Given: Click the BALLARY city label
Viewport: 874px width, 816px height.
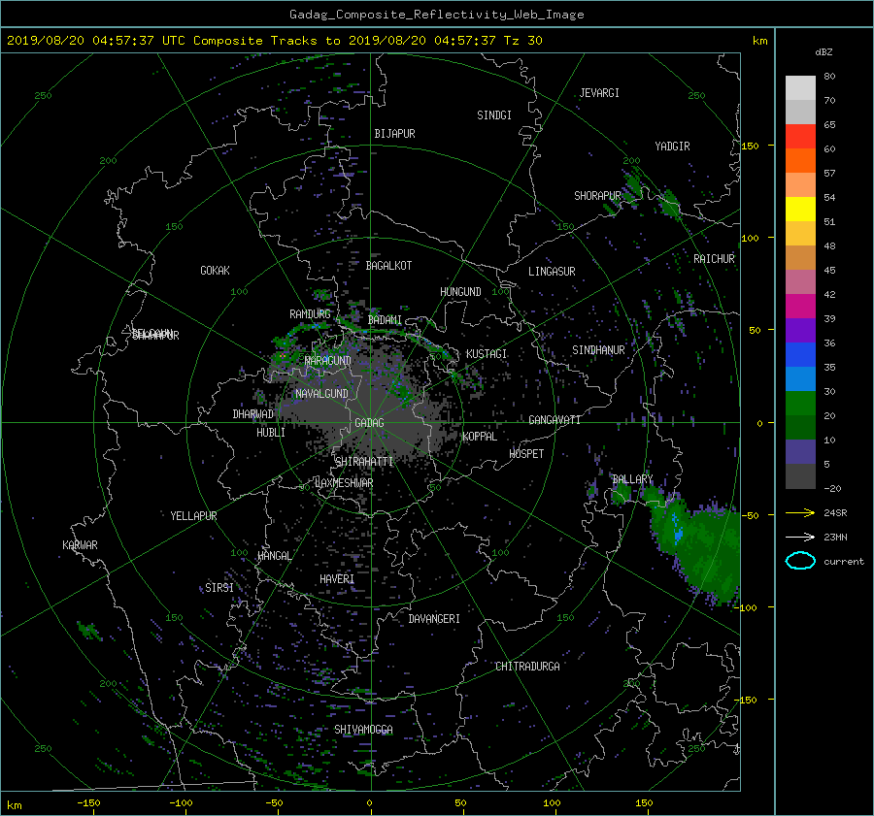Looking at the screenshot, I should click(x=632, y=479).
